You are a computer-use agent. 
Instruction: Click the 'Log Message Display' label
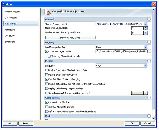(x=55, y=47)
